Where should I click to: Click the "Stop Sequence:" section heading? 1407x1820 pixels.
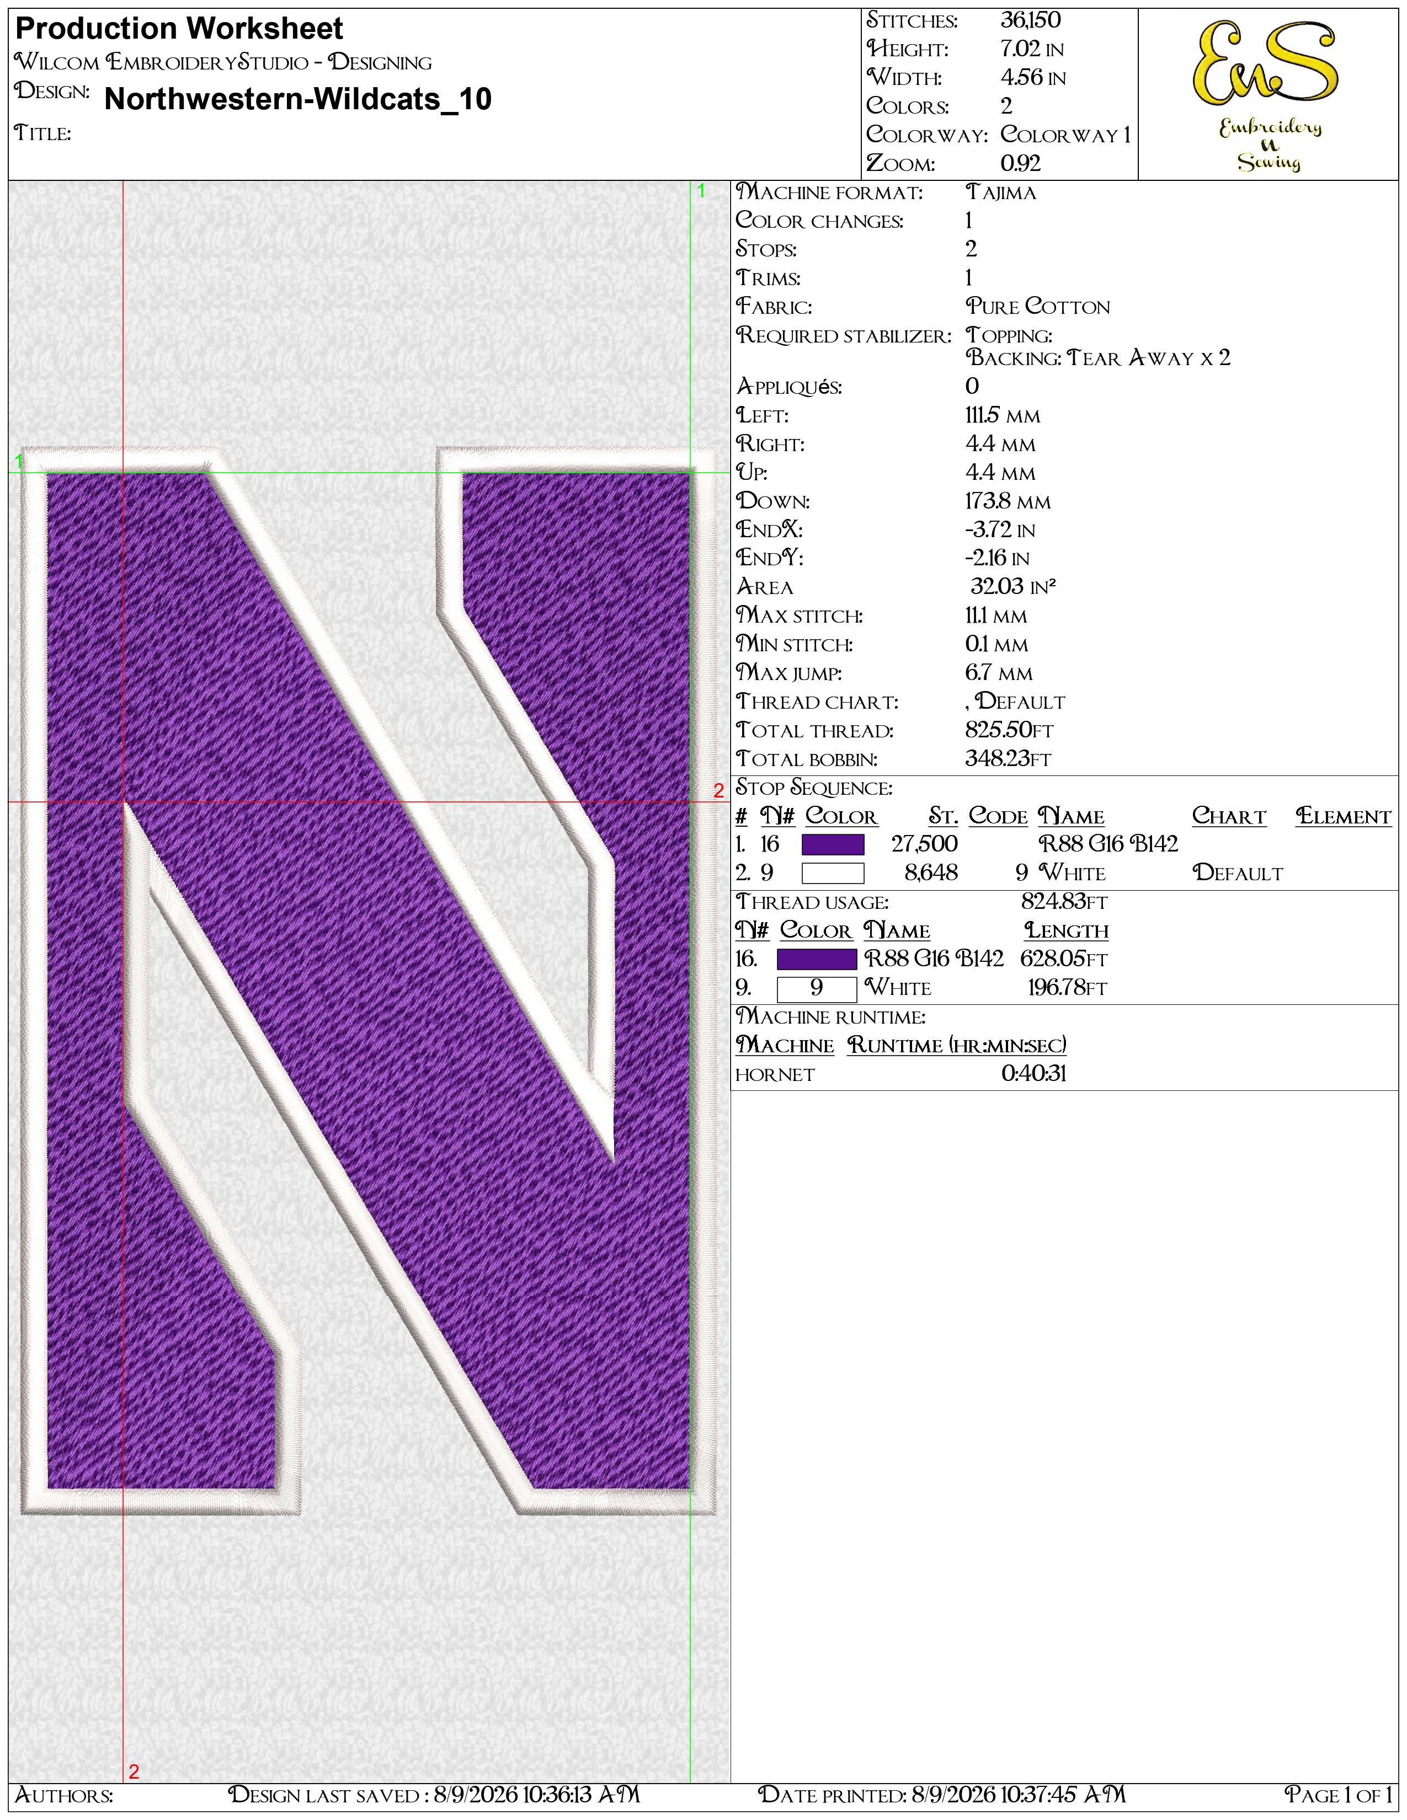(x=813, y=788)
